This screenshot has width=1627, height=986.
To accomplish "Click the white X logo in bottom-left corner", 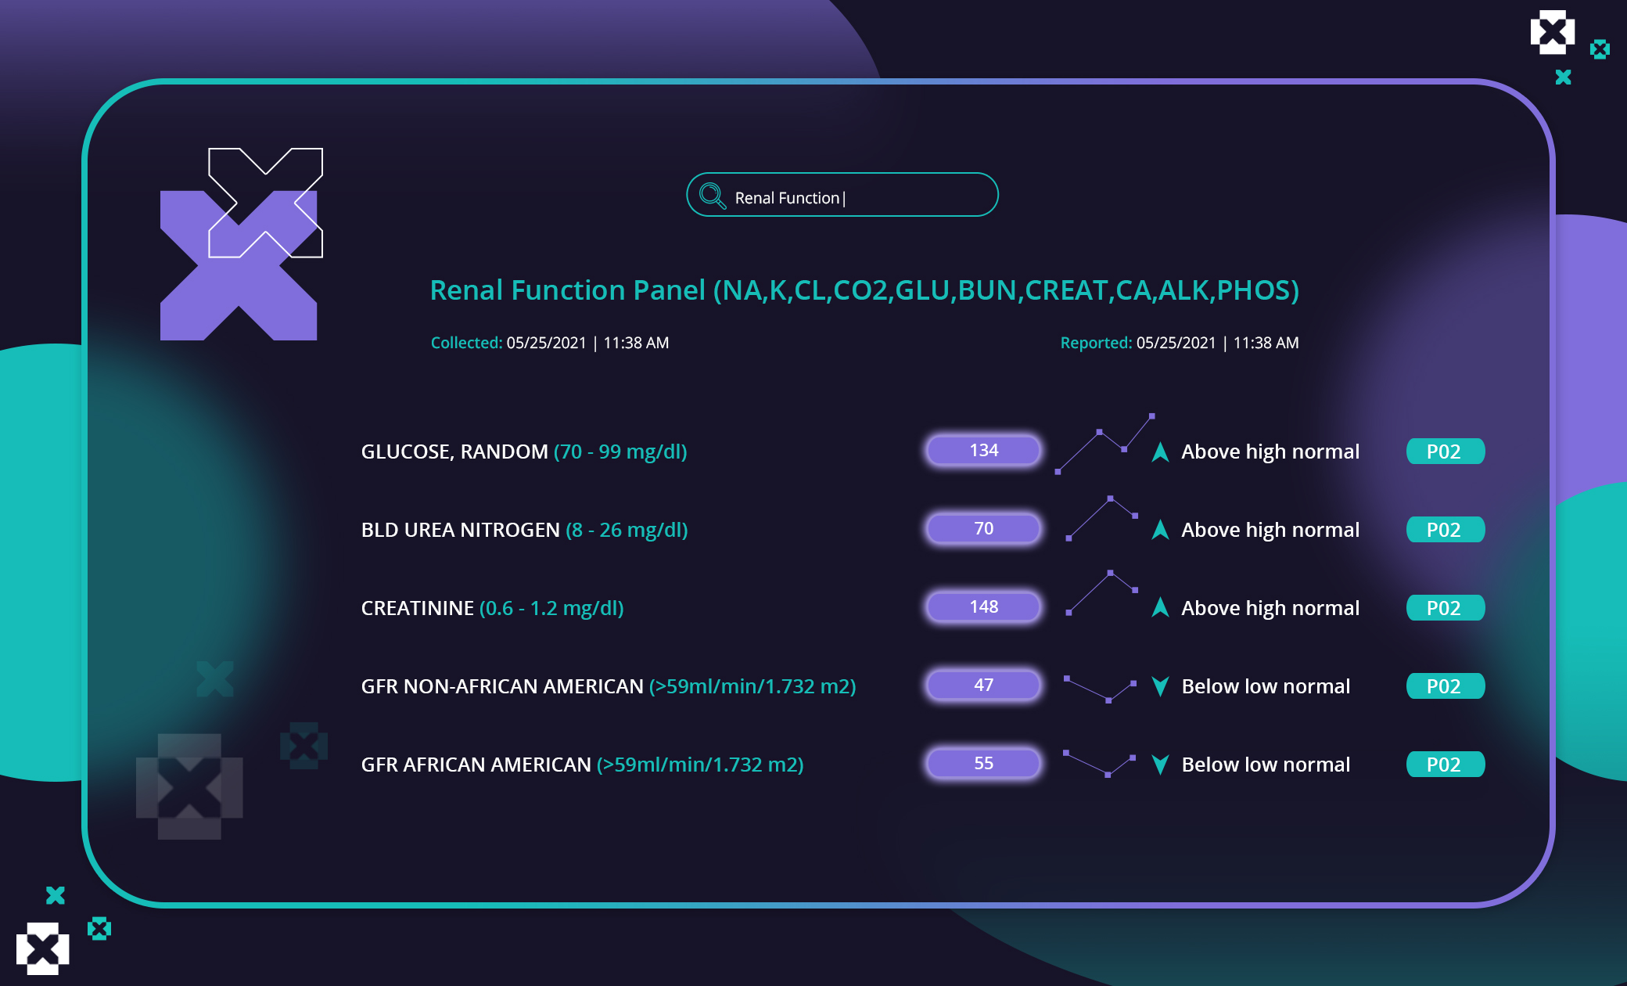I will (42, 948).
